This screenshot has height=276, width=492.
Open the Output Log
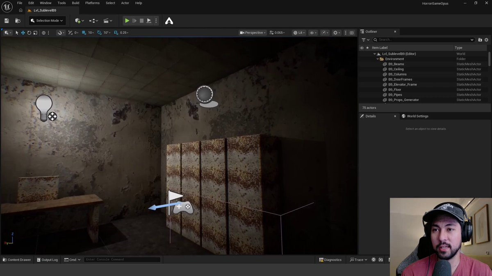(x=47, y=260)
